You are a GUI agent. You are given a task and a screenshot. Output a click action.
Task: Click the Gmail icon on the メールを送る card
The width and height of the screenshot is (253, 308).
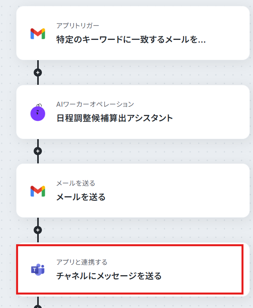point(38,191)
